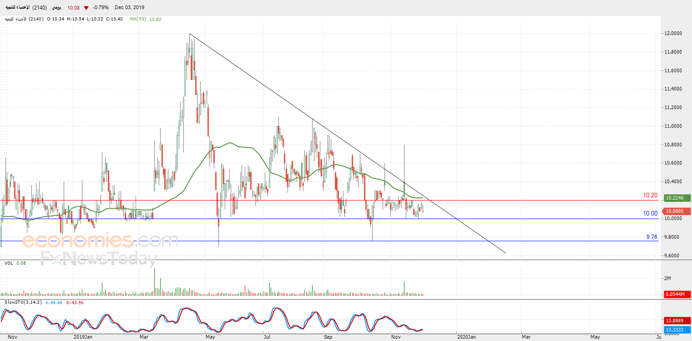Click the stochastic D:43.96 value
This screenshot has height=341, width=692.
(x=75, y=302)
